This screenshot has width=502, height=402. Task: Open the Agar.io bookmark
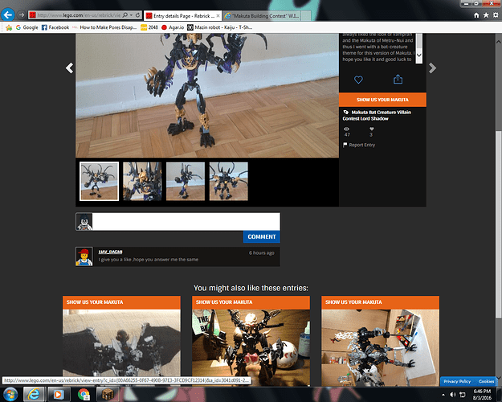click(173, 27)
